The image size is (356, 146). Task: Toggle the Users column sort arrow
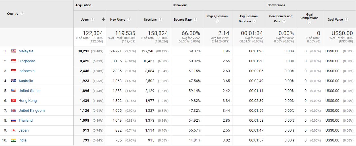tap(103, 20)
